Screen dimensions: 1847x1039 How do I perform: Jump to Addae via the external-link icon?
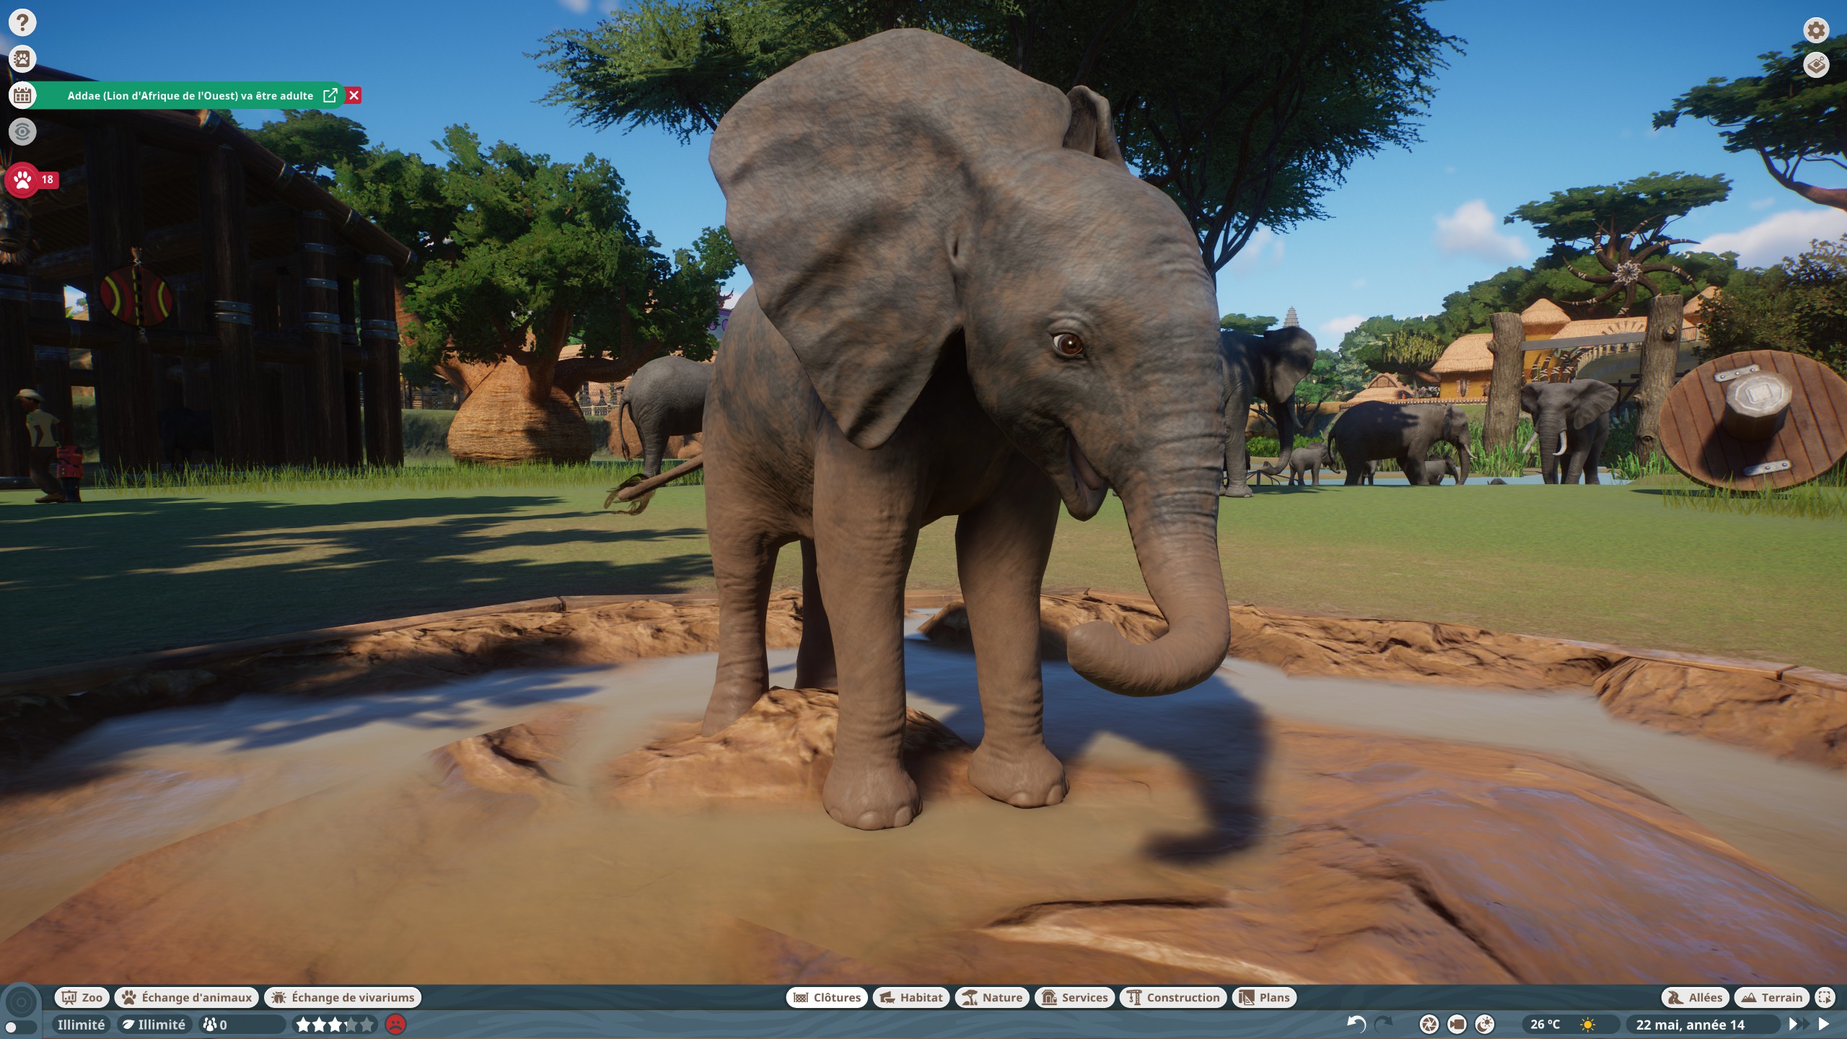(330, 95)
